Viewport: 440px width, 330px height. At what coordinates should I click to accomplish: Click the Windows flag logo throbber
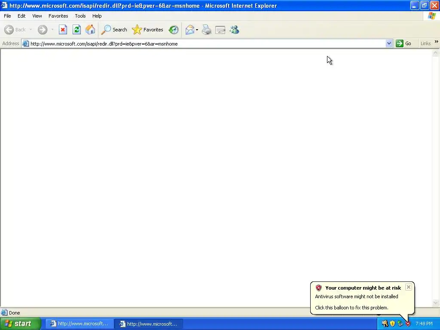431,16
